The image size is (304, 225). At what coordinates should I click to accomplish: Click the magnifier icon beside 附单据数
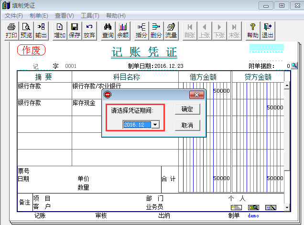[x=294, y=66]
